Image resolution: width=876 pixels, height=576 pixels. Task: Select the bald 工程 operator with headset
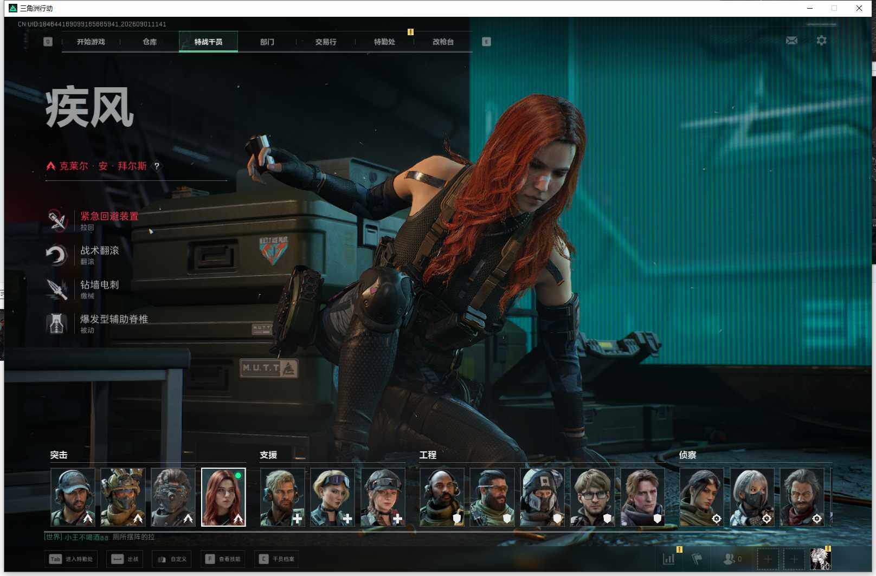tap(442, 497)
